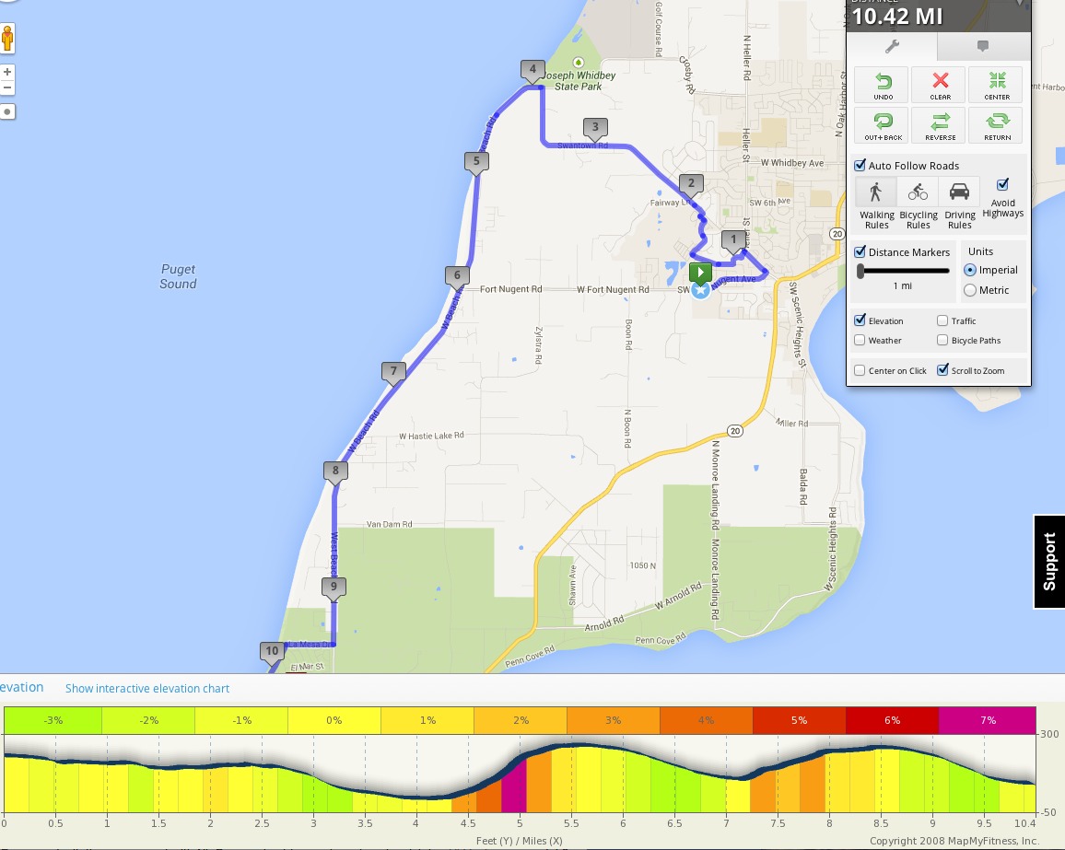Click the Undo route button
The image size is (1065, 850).
coord(884,85)
